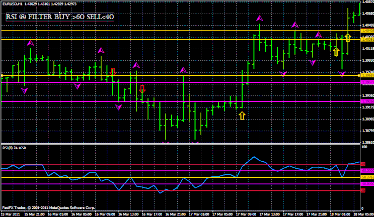Screen dimensions: 374x217
Task: Select the orange buy arrow just right of 18 Mar 01:00
Action: point(336,52)
